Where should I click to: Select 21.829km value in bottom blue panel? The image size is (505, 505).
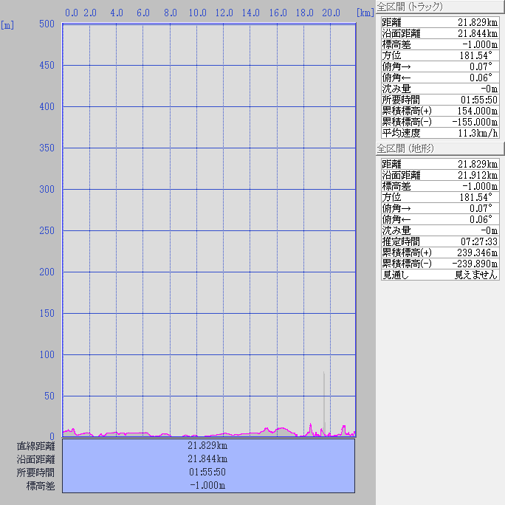tap(207, 446)
